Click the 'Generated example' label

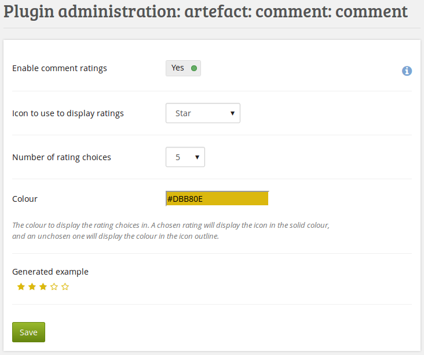pos(50,272)
